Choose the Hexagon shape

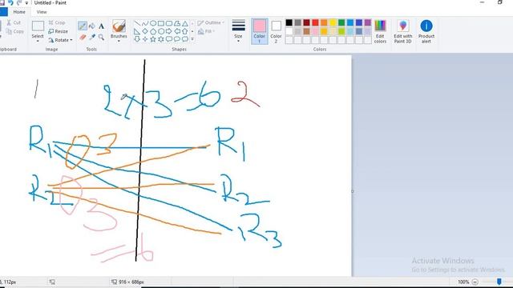click(x=161, y=31)
